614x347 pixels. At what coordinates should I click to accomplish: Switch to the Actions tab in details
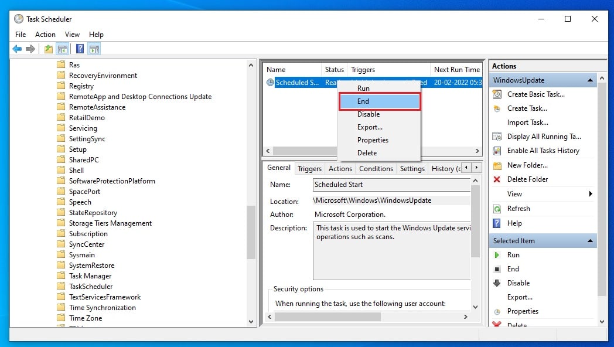tap(340, 168)
